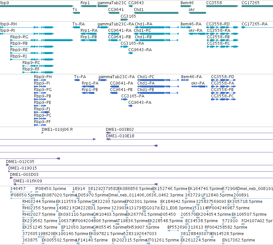The image size is (273, 245).
Task: Click transcript Rrp1-RB label
Action: (89, 37)
